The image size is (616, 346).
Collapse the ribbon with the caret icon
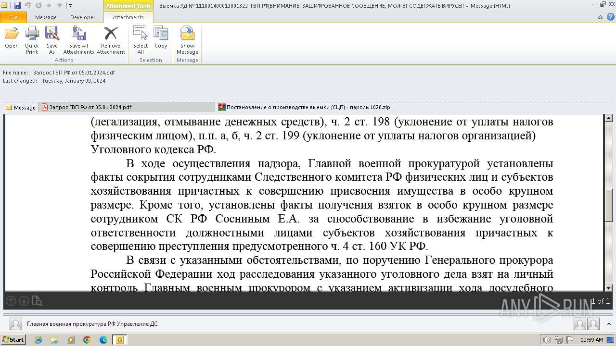coord(600,17)
